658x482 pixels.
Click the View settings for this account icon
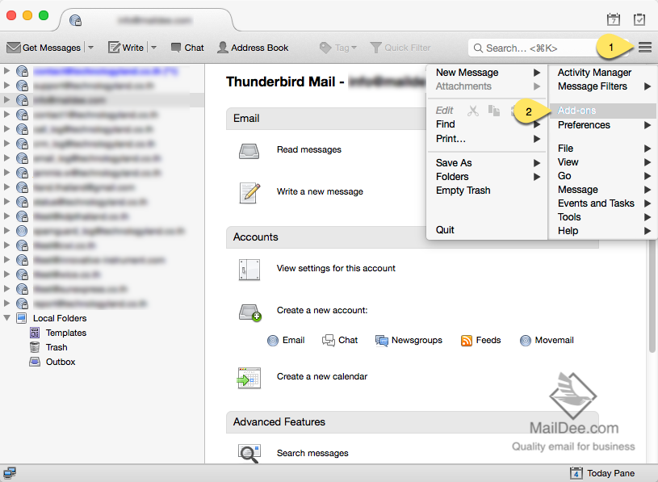click(250, 268)
